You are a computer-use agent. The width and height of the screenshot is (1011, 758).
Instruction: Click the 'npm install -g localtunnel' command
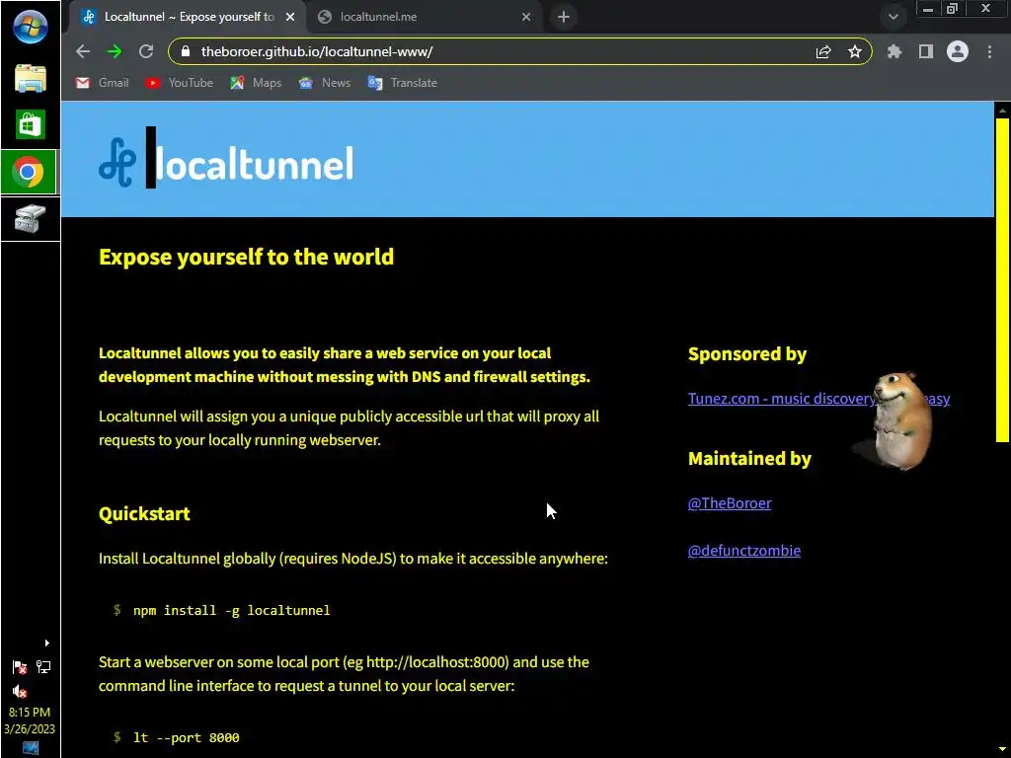click(x=231, y=610)
